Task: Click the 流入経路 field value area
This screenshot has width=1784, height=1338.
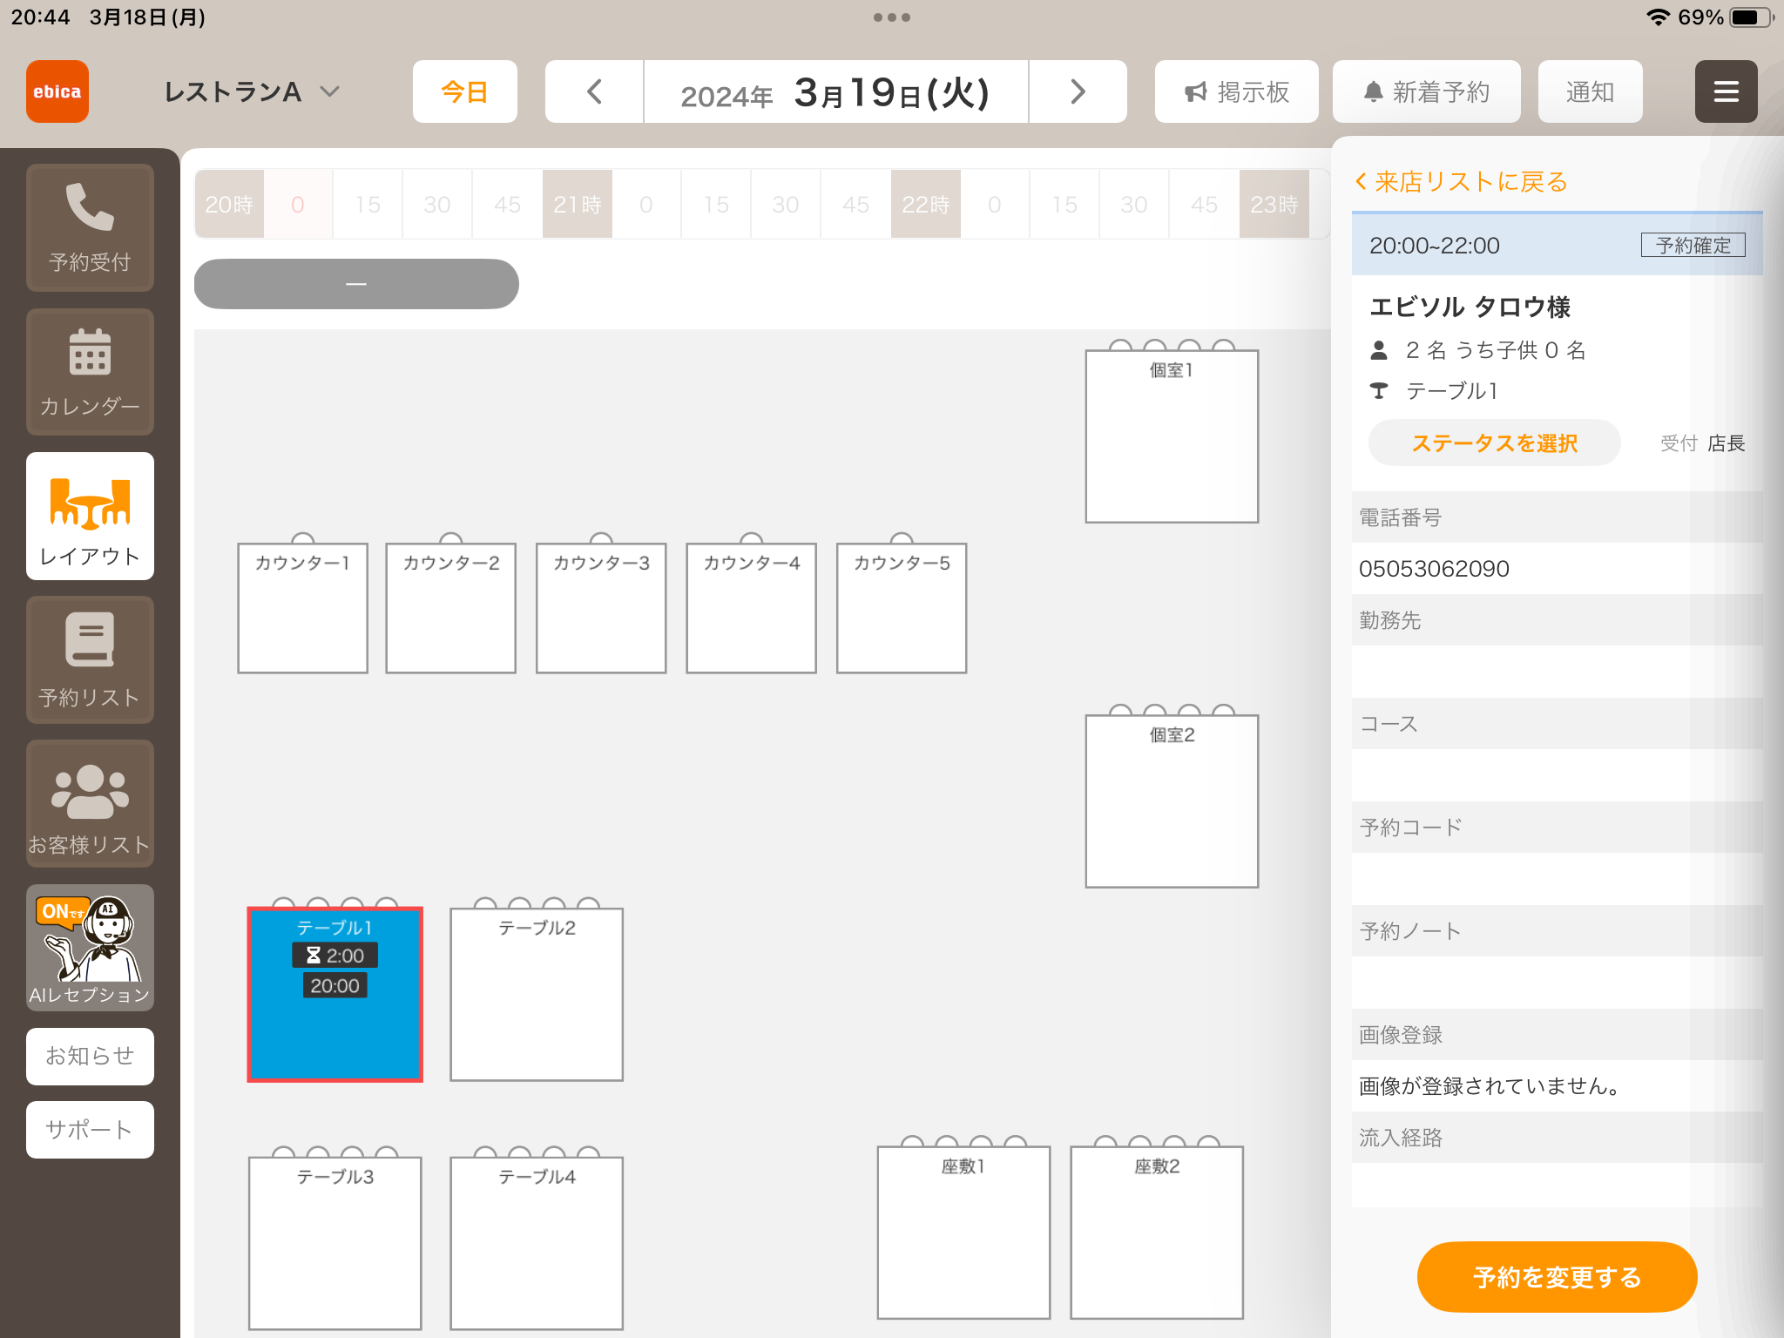Action: click(x=1558, y=1185)
